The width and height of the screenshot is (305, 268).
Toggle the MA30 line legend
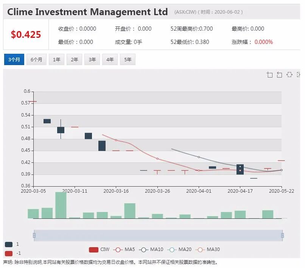pyautogui.click(x=207, y=249)
